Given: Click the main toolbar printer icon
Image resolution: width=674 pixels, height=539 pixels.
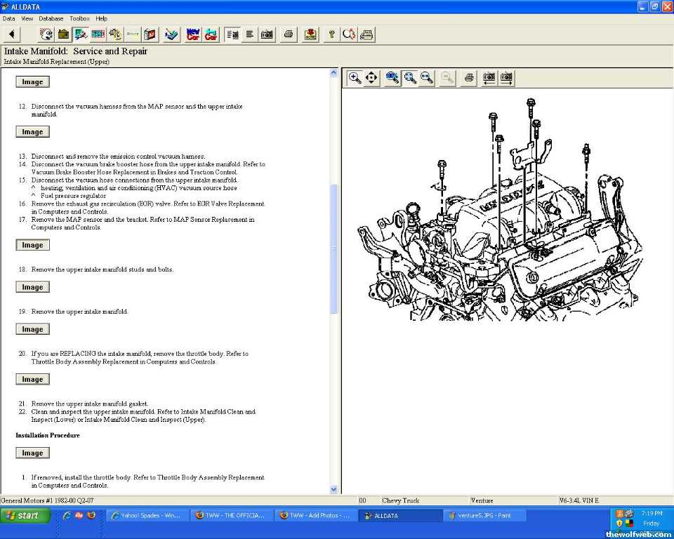Looking at the screenshot, I should (289, 34).
